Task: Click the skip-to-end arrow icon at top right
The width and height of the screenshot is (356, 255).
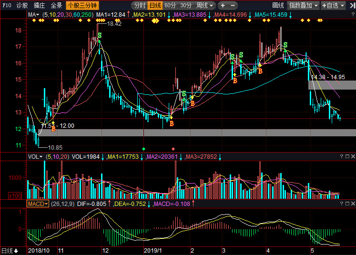Action: click(352, 5)
